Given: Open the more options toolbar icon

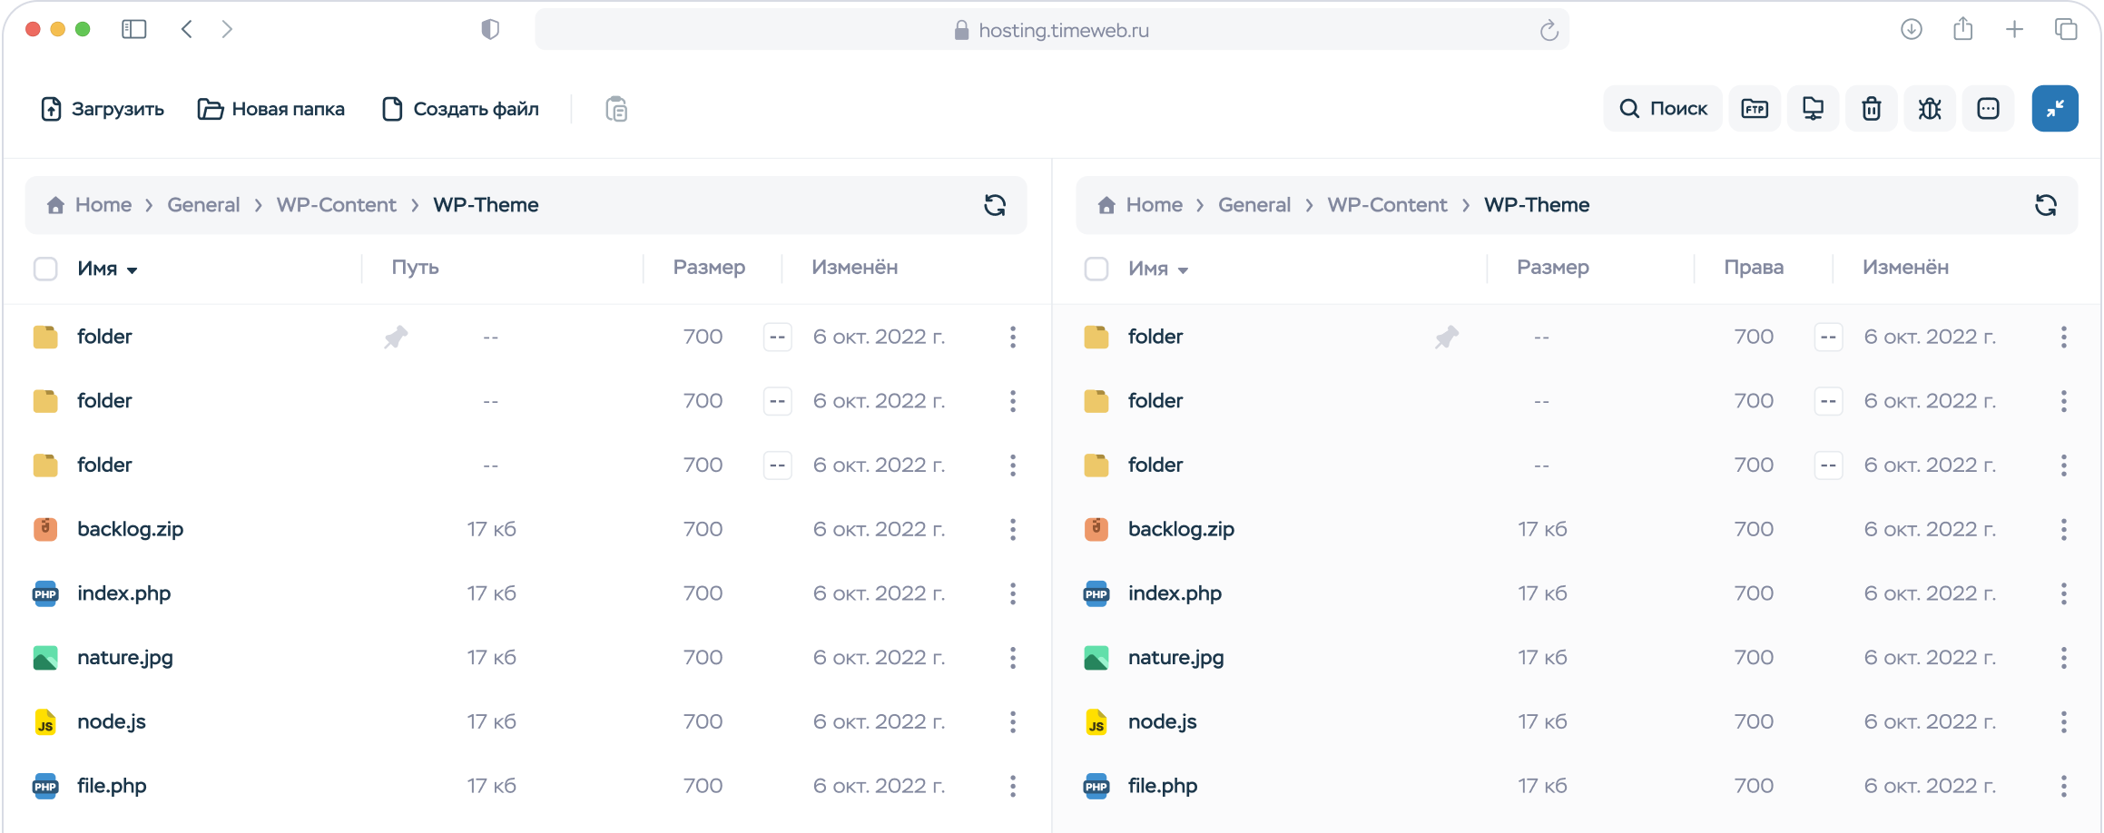Looking at the screenshot, I should click(x=1988, y=109).
